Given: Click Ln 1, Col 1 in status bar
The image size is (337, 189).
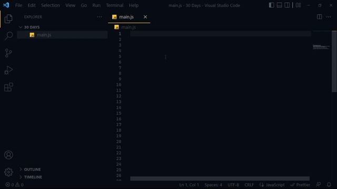Looking at the screenshot, I should click(x=189, y=185).
